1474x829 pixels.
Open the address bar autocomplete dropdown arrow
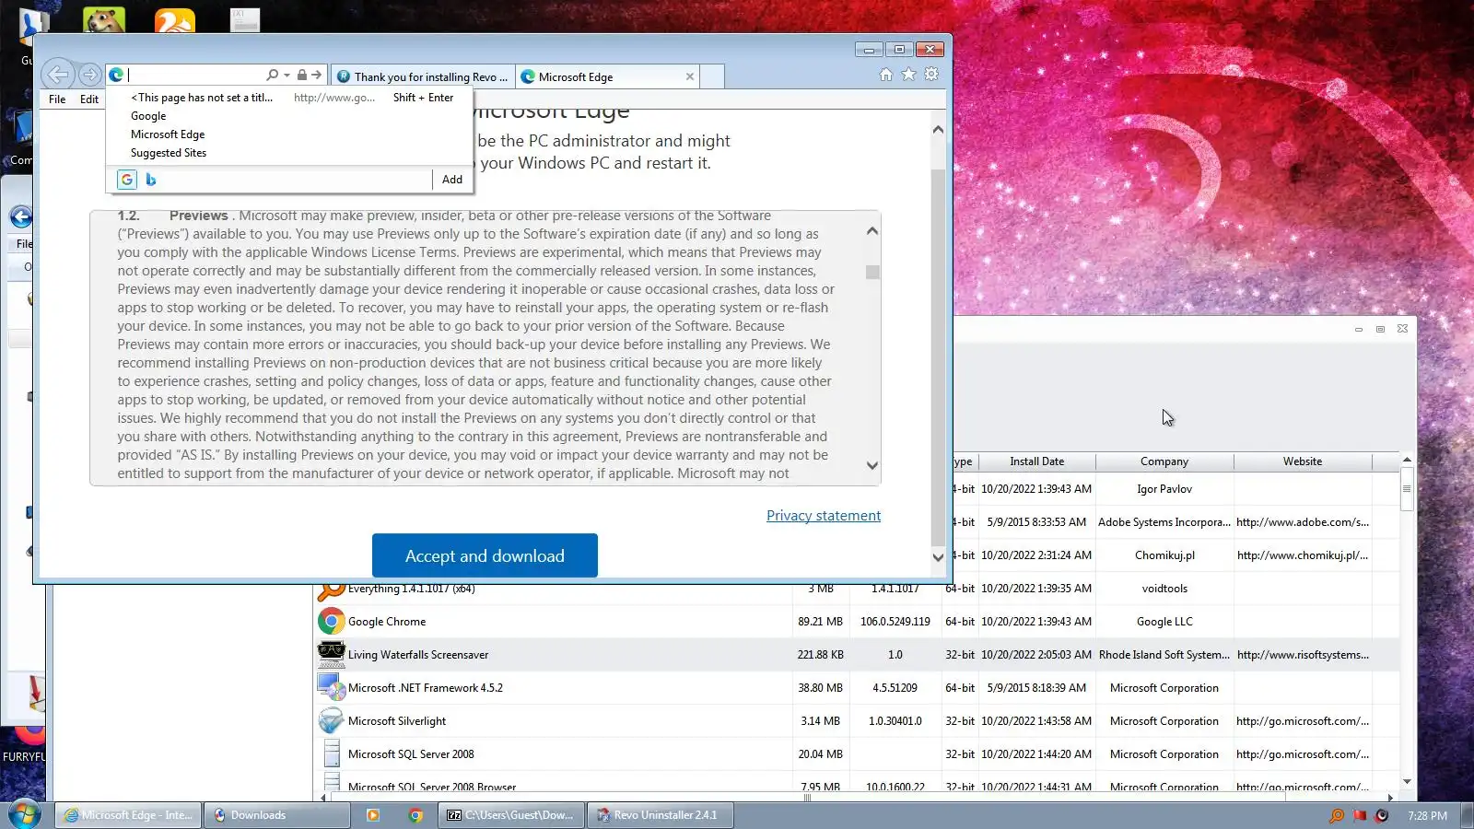(x=287, y=75)
